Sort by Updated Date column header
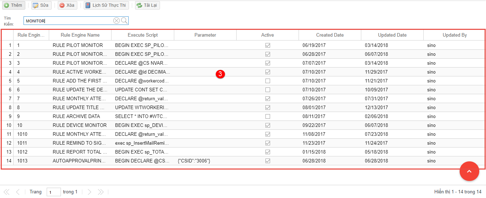Screen dimensions: 486x198 click(x=392, y=35)
